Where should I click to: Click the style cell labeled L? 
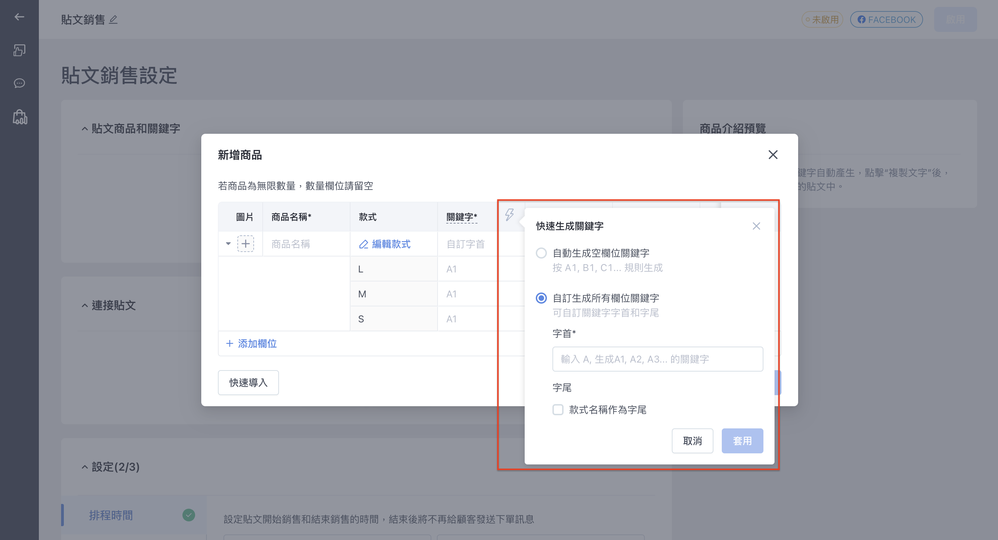394,269
